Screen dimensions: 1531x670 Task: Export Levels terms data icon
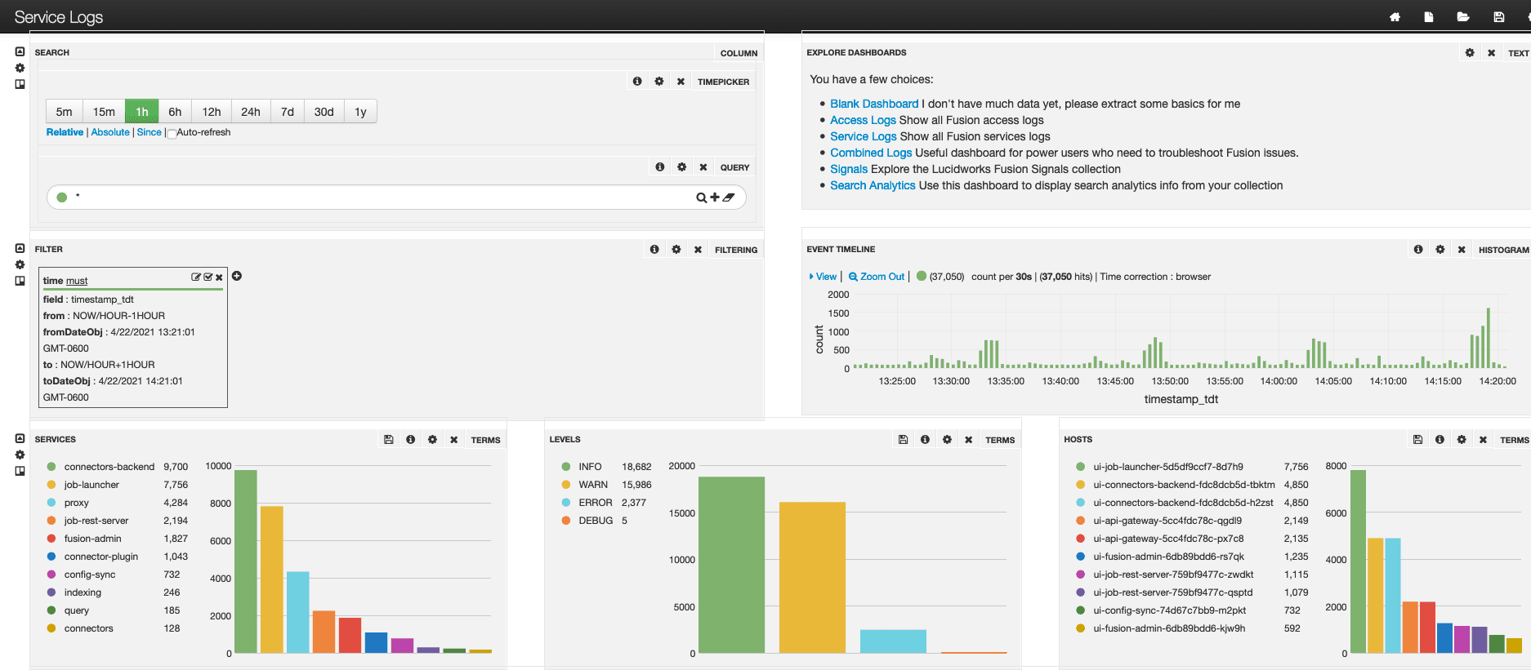click(904, 440)
